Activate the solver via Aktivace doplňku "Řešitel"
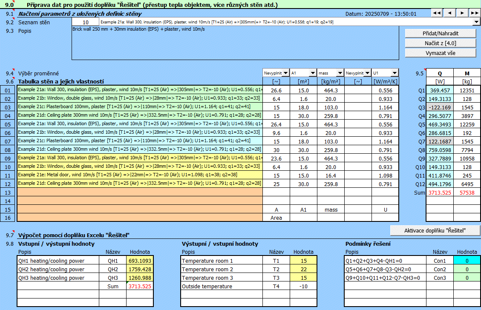This screenshot has height=310, width=481. [x=435, y=230]
